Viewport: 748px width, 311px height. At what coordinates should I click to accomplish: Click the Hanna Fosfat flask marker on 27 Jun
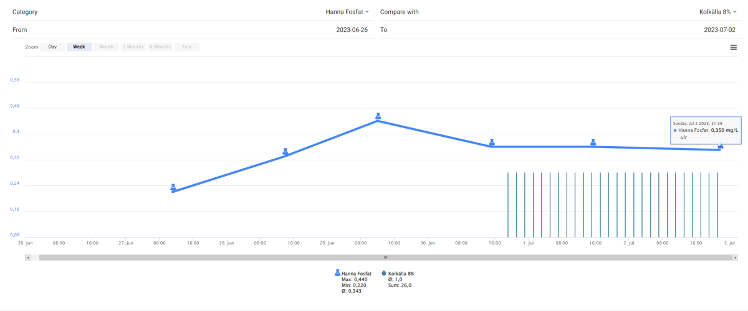coord(173,187)
